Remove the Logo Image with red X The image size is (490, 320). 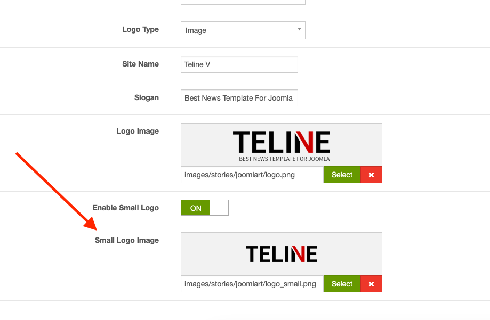tap(371, 175)
